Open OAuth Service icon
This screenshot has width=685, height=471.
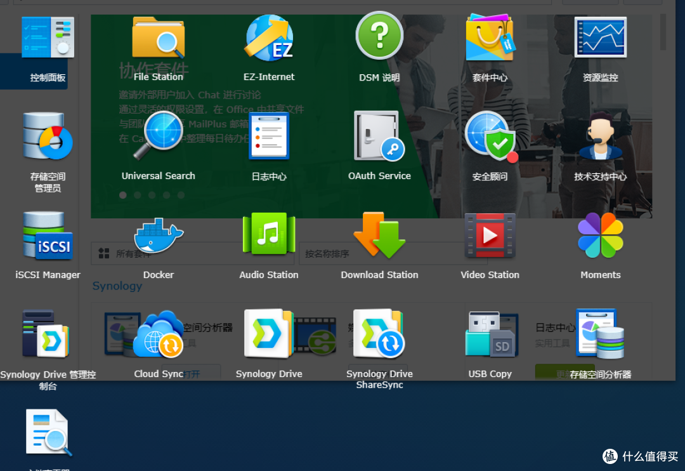(379, 136)
